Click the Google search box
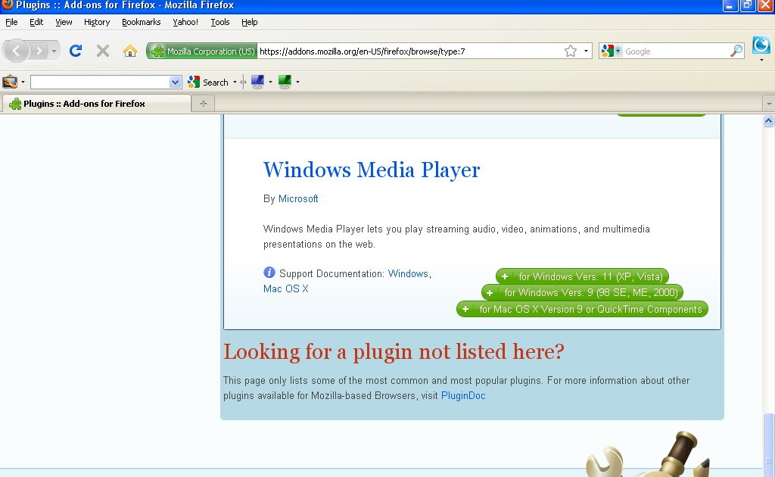 pyautogui.click(x=676, y=51)
